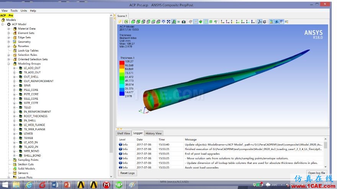This screenshot has height=189, width=337.
Task: Select the SPAR modeling group
Action: (x=27, y=86)
